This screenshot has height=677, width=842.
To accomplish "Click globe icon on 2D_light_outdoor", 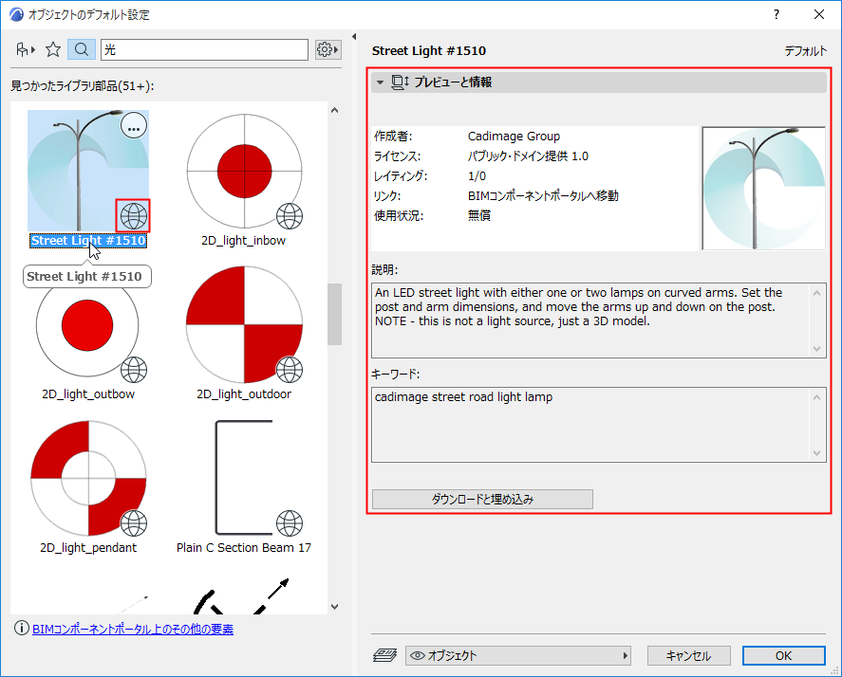I will coord(290,370).
